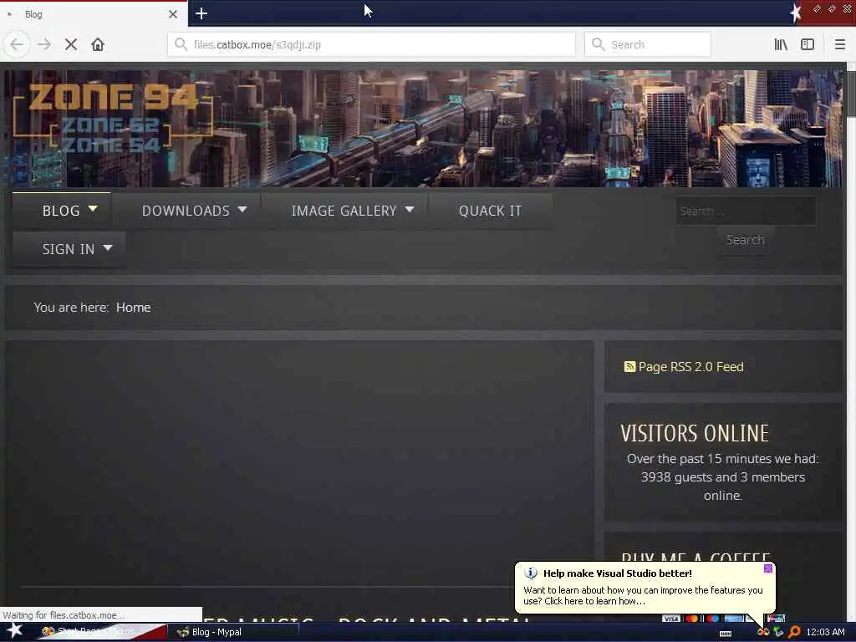Close the Visual Studio balloon notification
The width and height of the screenshot is (856, 642).
tap(768, 568)
